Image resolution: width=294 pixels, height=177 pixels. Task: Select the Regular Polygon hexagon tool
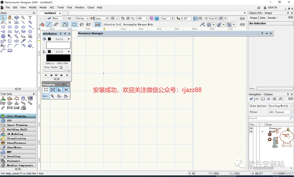pyautogui.click(x=30, y=32)
